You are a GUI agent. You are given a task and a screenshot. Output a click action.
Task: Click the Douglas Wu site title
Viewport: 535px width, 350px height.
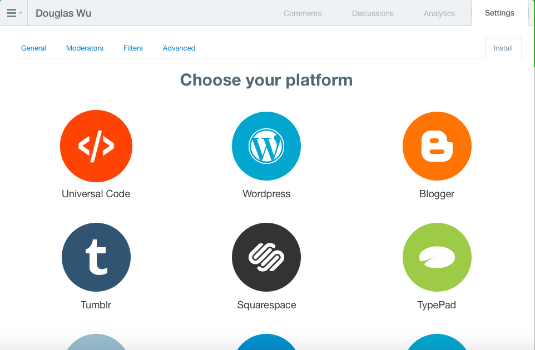pyautogui.click(x=63, y=13)
